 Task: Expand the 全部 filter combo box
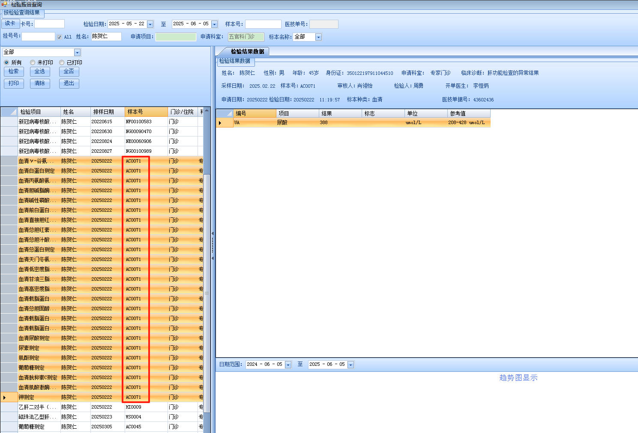(77, 53)
